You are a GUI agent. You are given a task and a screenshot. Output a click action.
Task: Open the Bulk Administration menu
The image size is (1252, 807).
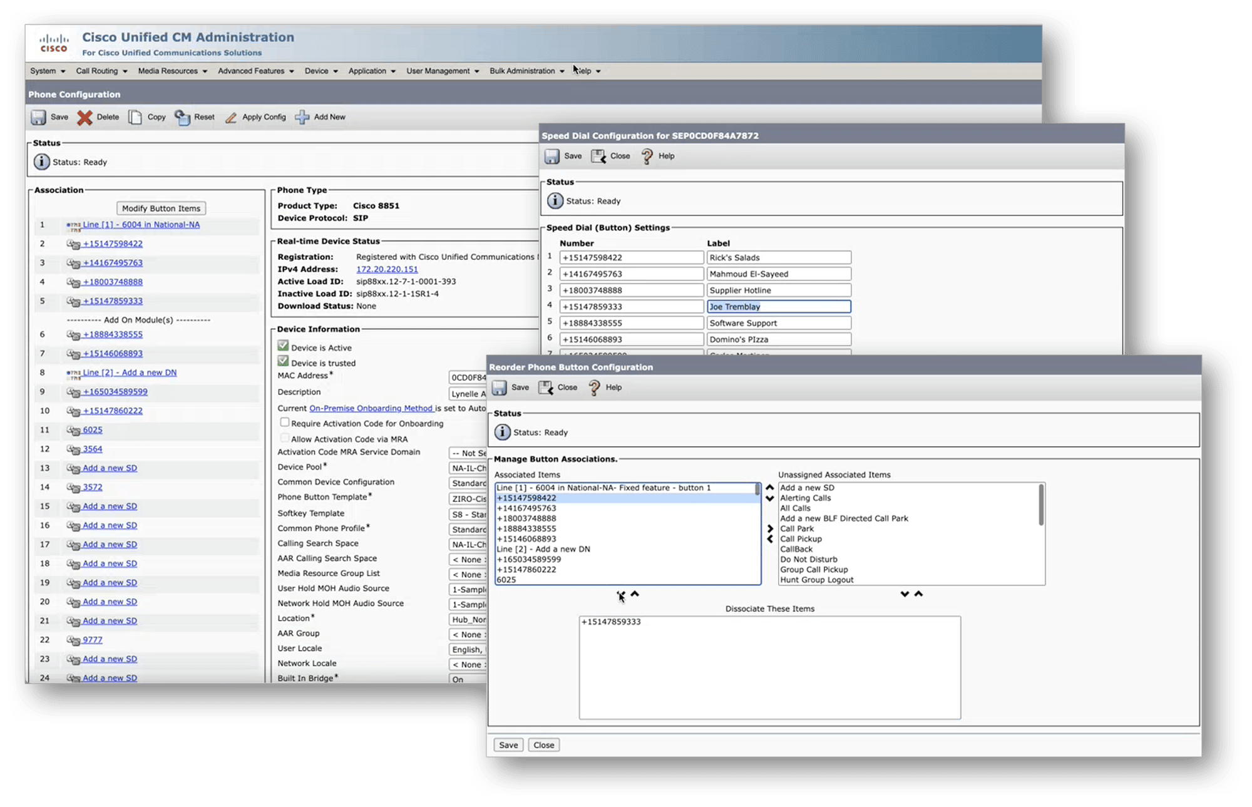point(526,71)
